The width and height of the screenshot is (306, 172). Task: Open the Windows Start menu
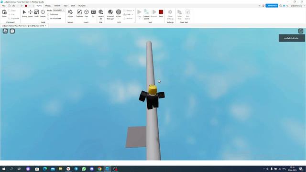[4, 169]
